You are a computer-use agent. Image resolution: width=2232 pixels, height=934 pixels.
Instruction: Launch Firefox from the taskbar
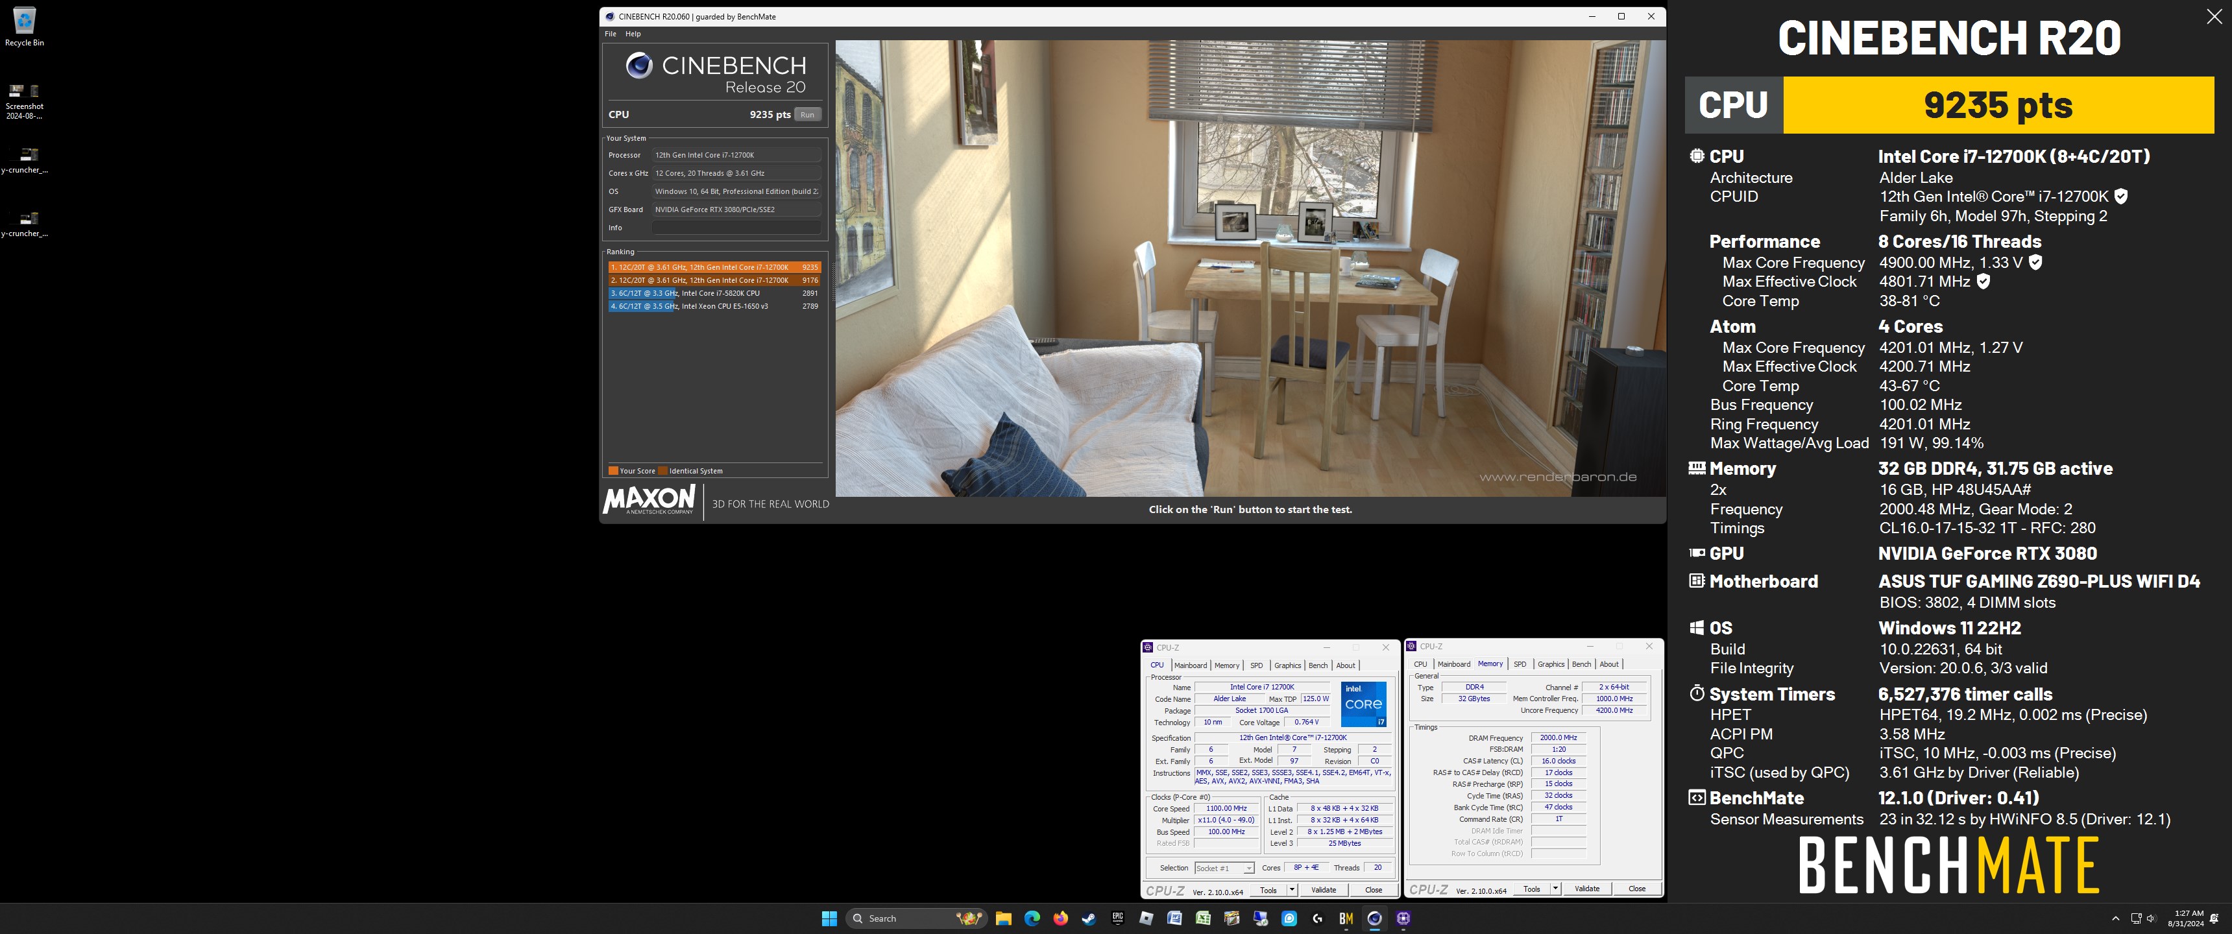pos(1061,918)
